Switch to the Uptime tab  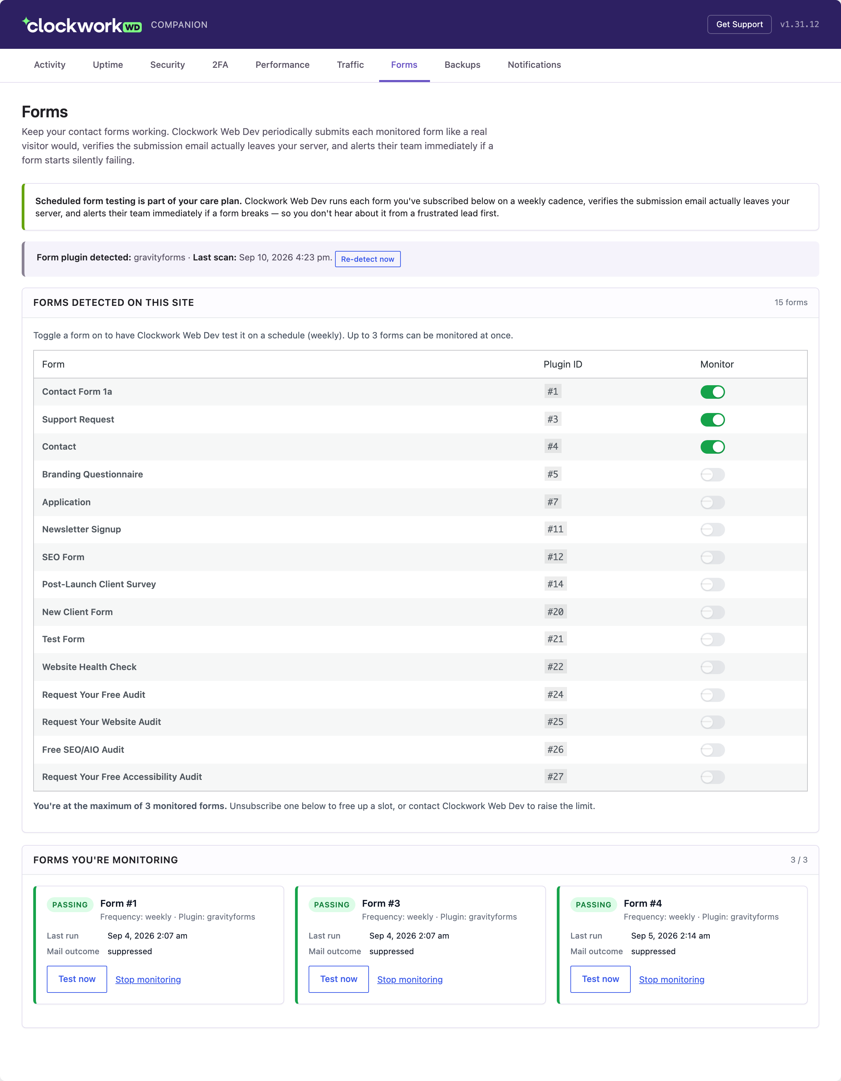coord(108,65)
